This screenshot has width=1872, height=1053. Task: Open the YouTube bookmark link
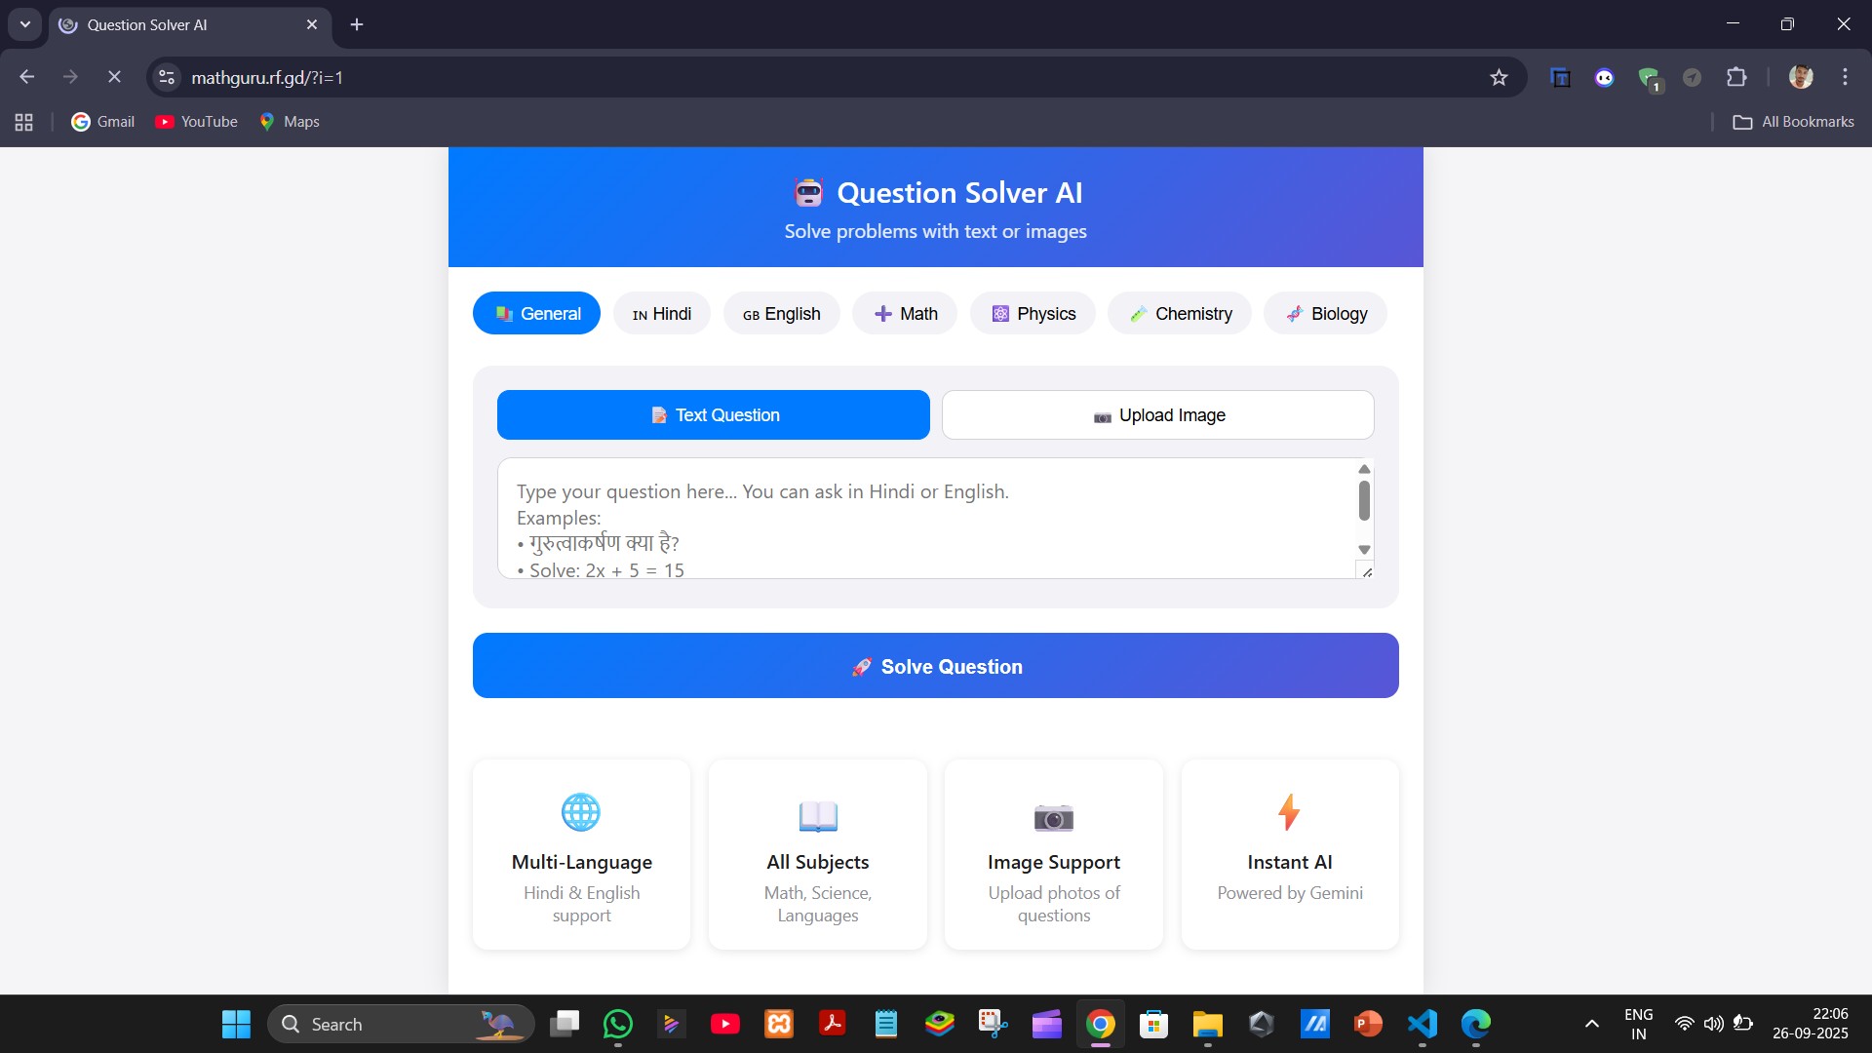click(196, 122)
